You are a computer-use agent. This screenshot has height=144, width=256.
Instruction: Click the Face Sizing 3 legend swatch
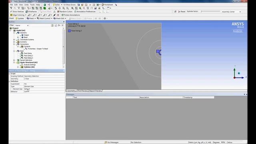pos(69,31)
